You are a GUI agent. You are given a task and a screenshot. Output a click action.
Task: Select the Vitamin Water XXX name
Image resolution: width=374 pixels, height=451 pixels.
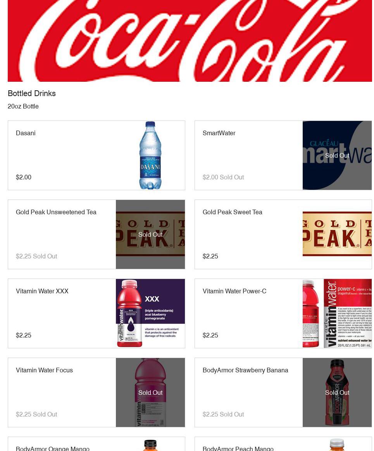[x=42, y=291]
